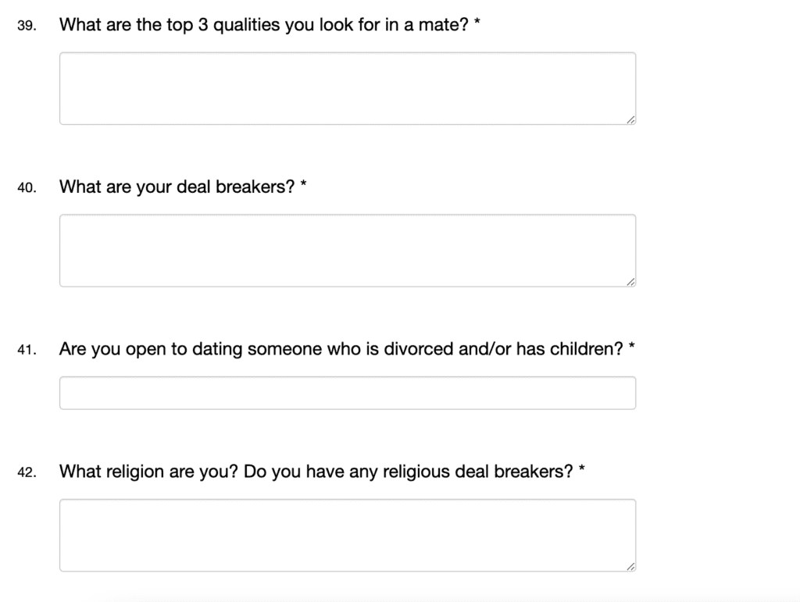Click the divorced and/or children question label
The height and width of the screenshot is (602, 800).
(341, 349)
